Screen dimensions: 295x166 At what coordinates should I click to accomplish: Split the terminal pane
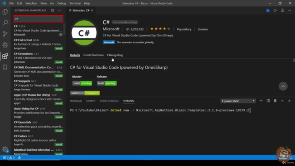coord(268,101)
